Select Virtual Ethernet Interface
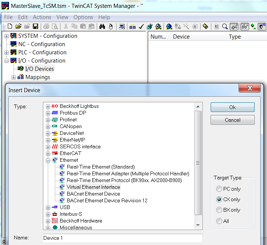 pyautogui.click(x=93, y=187)
